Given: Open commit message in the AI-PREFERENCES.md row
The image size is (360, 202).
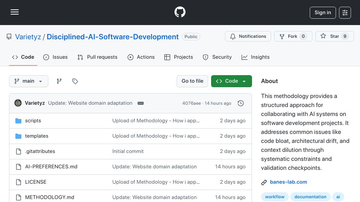Looking at the screenshot, I should coord(154,167).
